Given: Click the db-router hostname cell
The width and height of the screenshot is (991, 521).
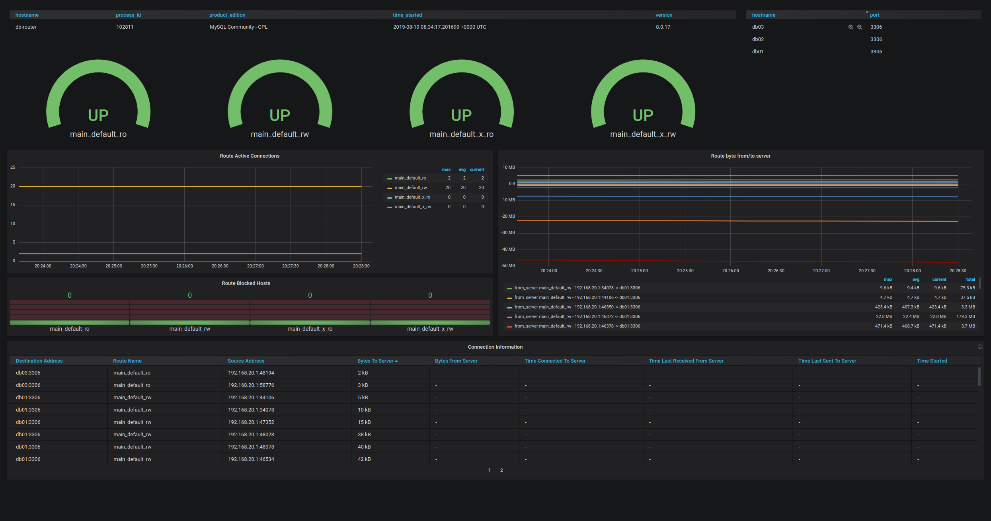Looking at the screenshot, I should pyautogui.click(x=26, y=27).
